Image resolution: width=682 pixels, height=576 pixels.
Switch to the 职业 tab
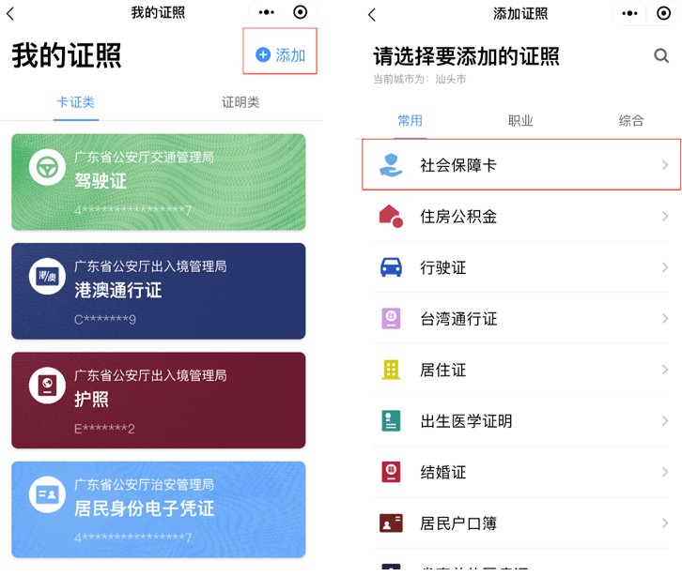pyautogui.click(x=520, y=120)
